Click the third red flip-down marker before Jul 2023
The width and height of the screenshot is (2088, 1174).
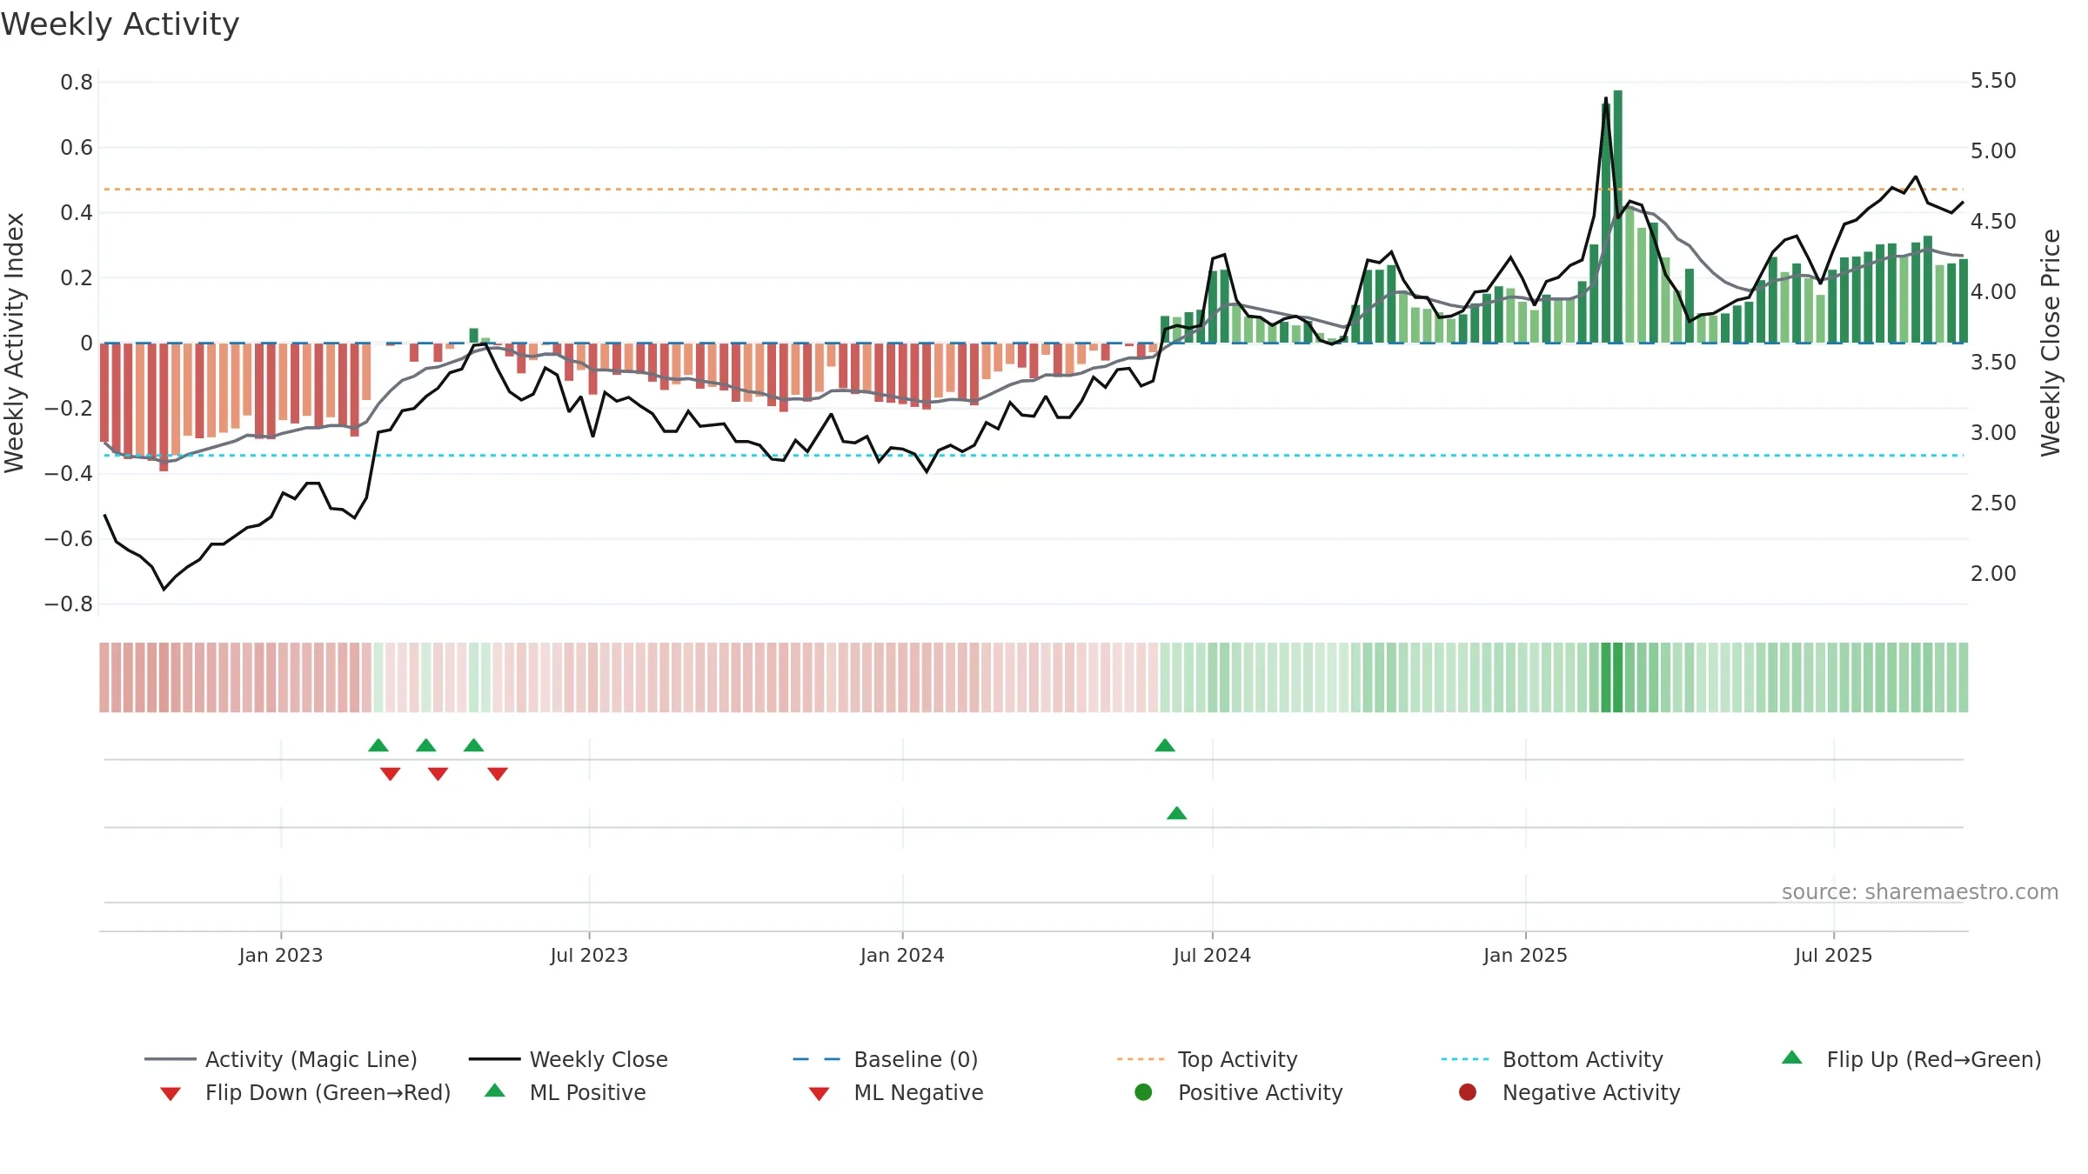(x=498, y=774)
